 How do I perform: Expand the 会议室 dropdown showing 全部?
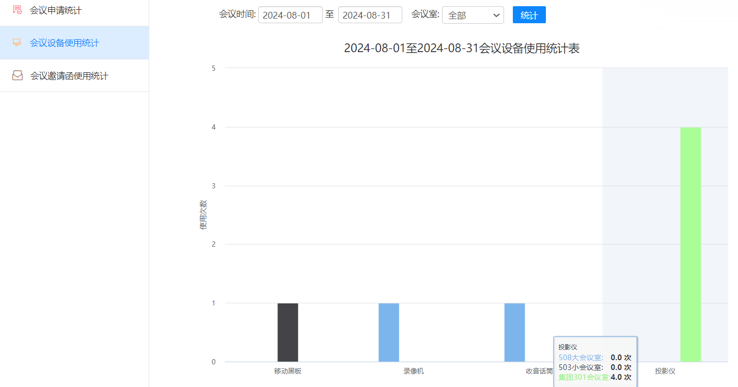tap(473, 15)
